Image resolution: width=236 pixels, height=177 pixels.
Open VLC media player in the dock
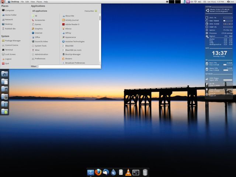coord(128,172)
